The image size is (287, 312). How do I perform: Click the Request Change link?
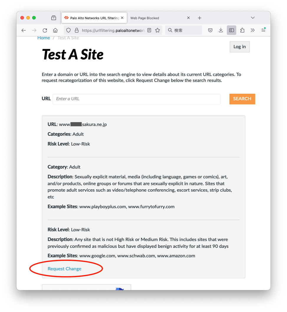tap(65, 269)
